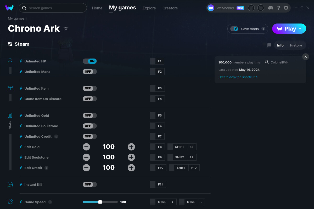This screenshot has width=314, height=209.
Task: Enable Unlimited Gold toggle
Action: coord(90,115)
